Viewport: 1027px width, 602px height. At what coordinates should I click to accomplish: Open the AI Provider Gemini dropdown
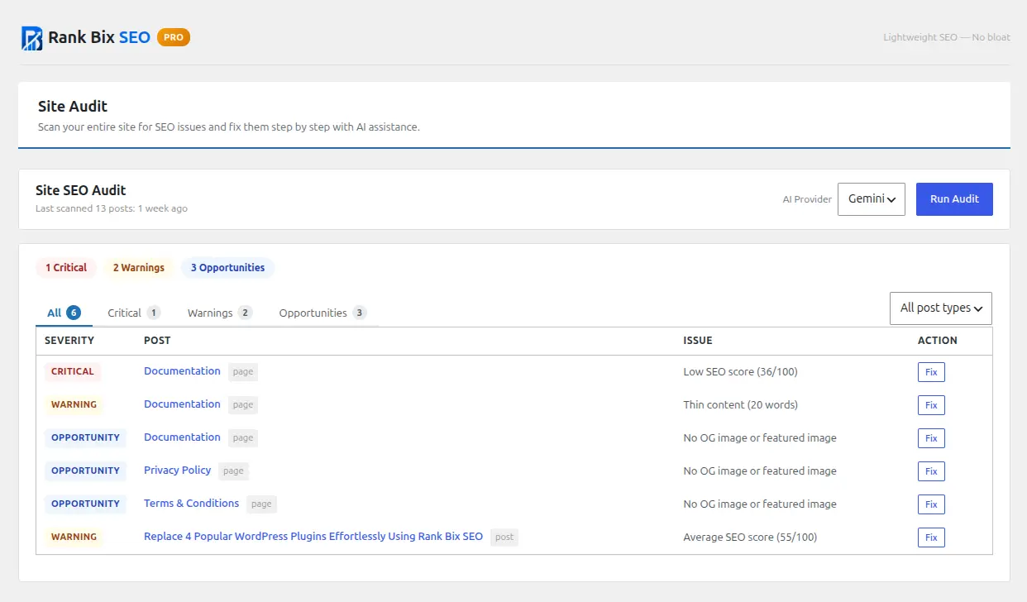872,199
